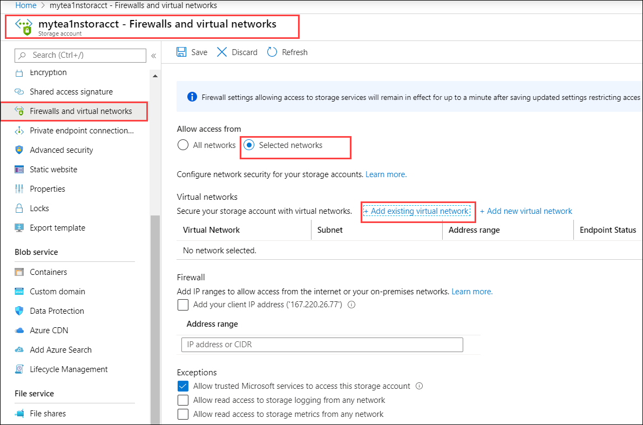Click the IP address or CIDR field
This screenshot has height=425, width=643.
click(322, 345)
